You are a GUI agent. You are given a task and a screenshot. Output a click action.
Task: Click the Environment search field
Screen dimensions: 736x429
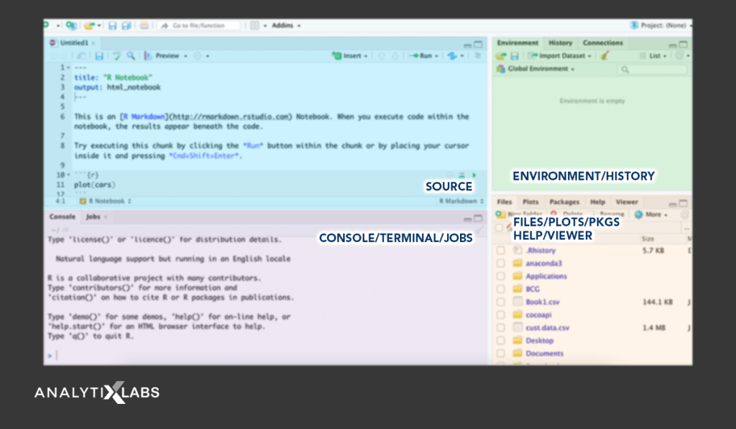click(653, 70)
